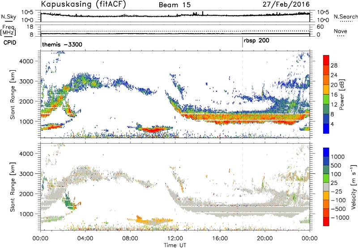Select the "1000" Velocity colorbar value
Image resolution: width=358 pixels, height=248 pixels.
tap(338, 157)
